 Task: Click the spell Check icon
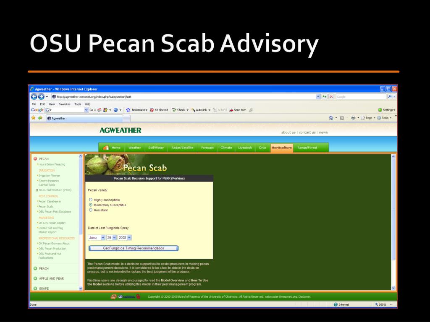174,110
